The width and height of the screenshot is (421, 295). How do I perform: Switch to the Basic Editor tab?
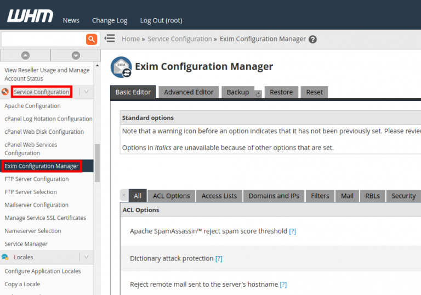pos(133,92)
